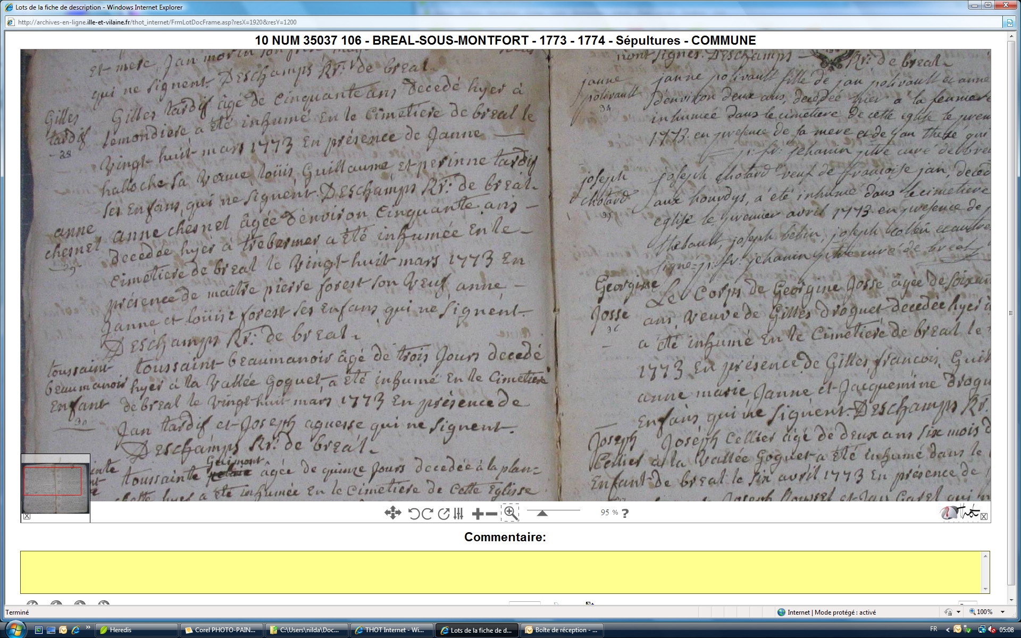Close the thumbnail overview box
1021x638 pixels.
pos(27,516)
